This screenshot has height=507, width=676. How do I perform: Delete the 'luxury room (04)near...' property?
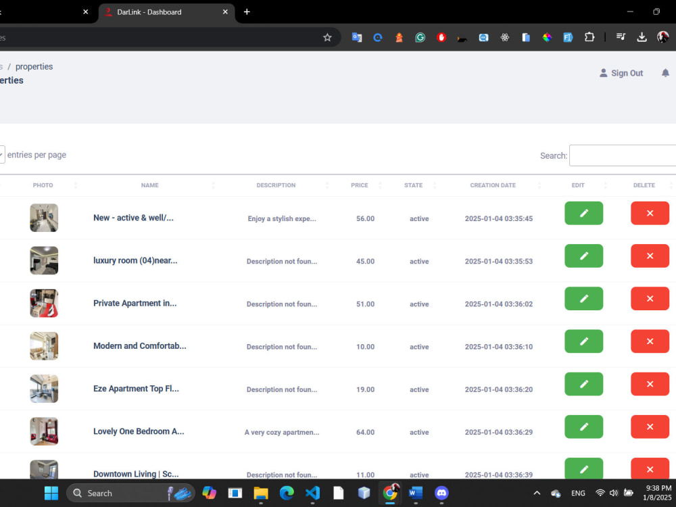(x=650, y=256)
